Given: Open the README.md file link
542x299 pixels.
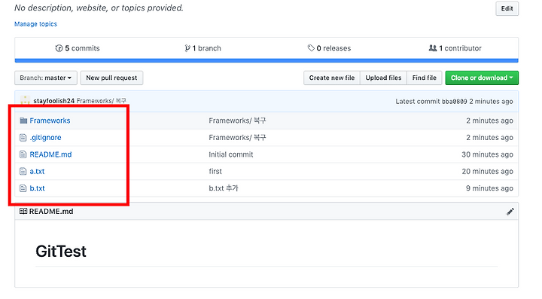Looking at the screenshot, I should [51, 154].
